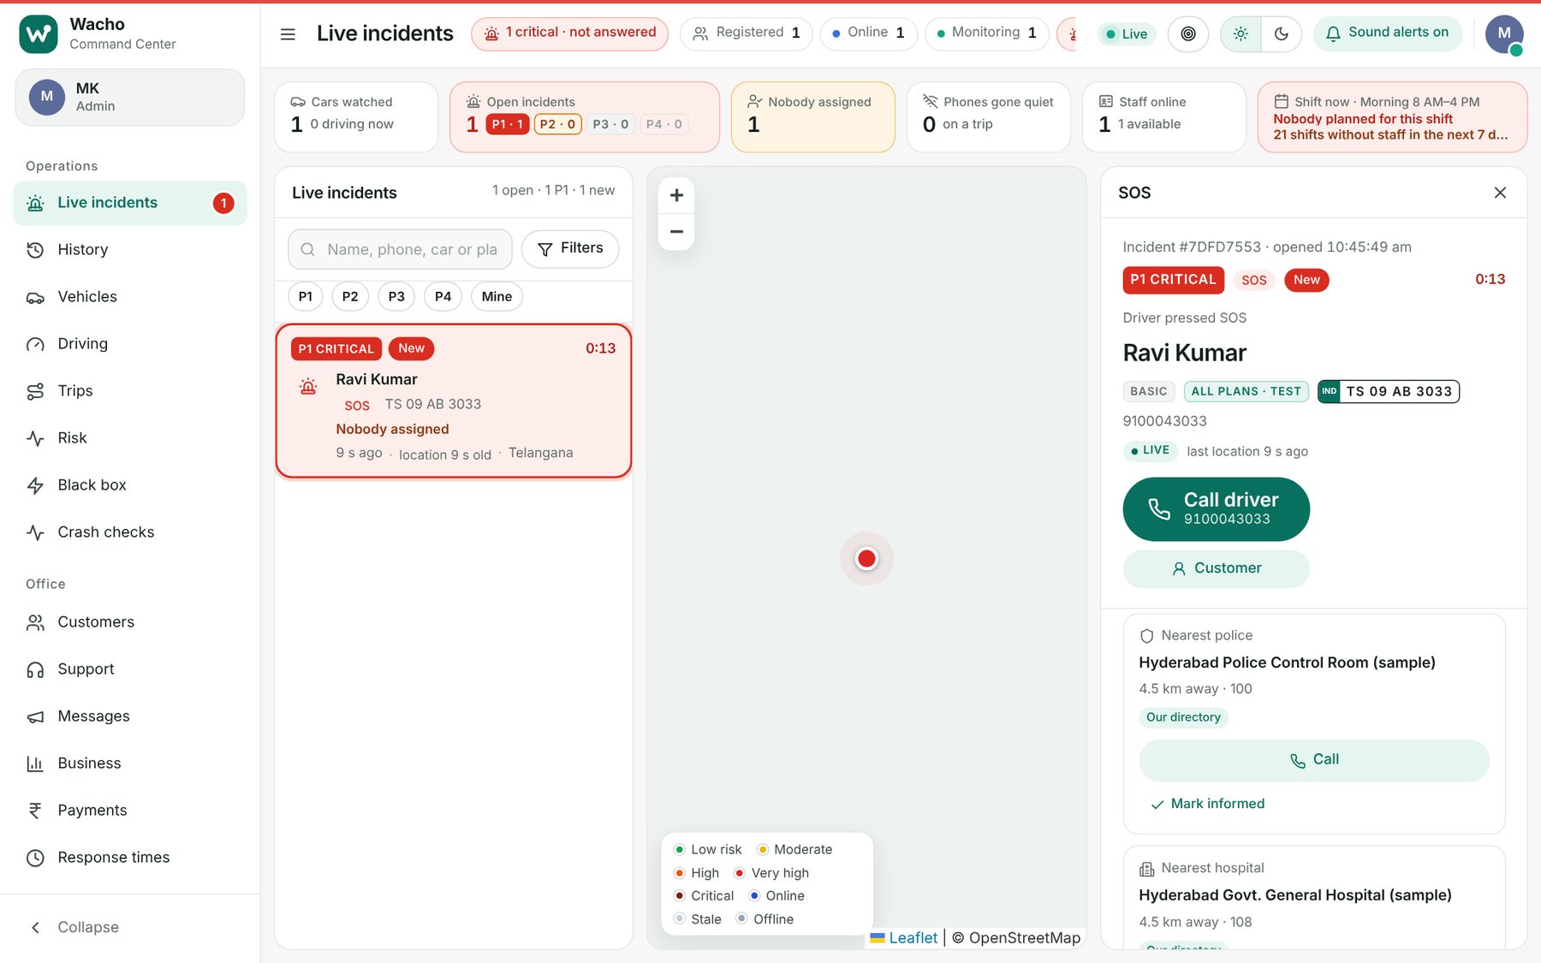Go to Vehicles section
Viewport: 1541px width, 963px height.
click(x=130, y=297)
